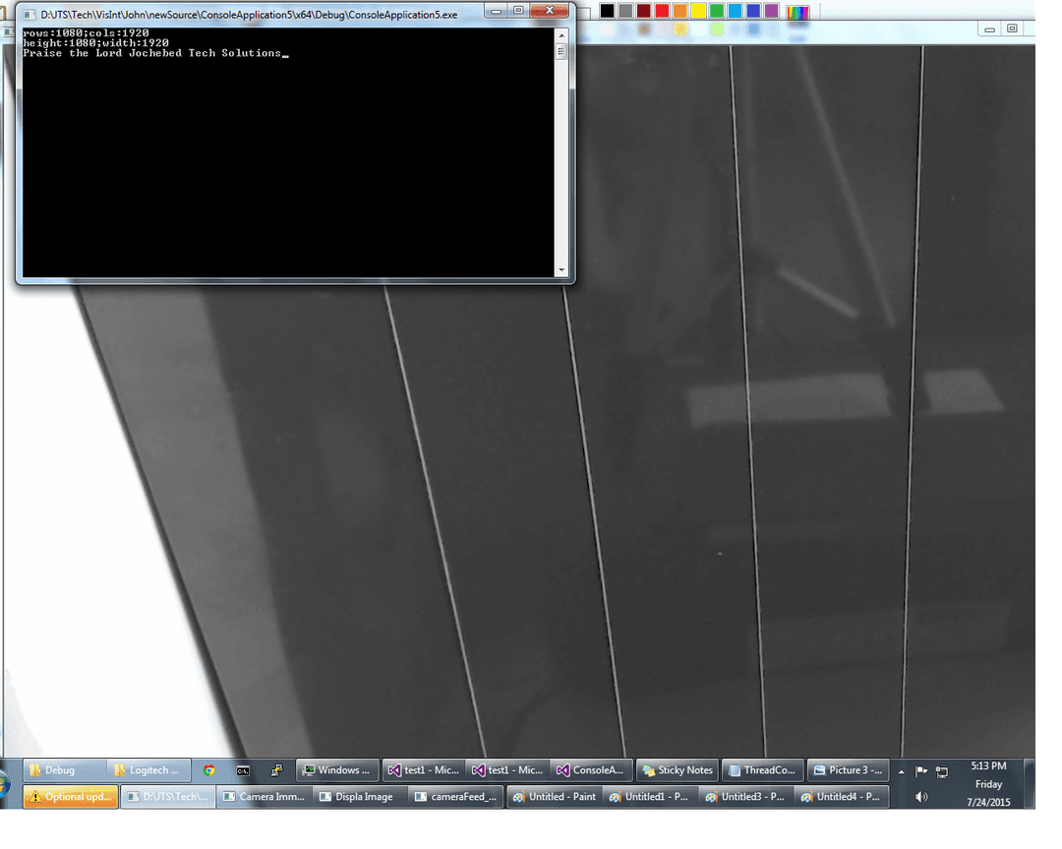Screen dimensions: 1062x849
Task: Click the console window system menu icon
Action: click(29, 14)
